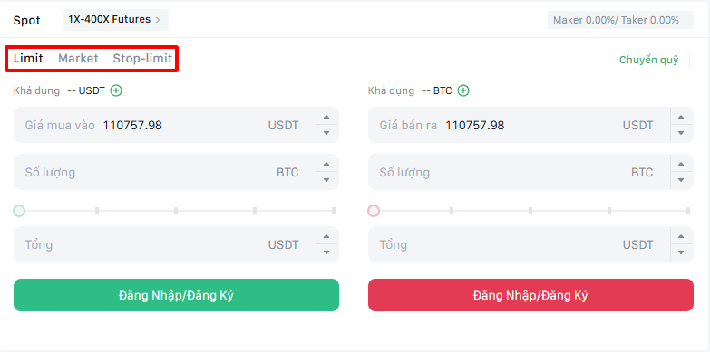Click the green buy percentage slider handle
The image size is (710, 352).
(19, 211)
